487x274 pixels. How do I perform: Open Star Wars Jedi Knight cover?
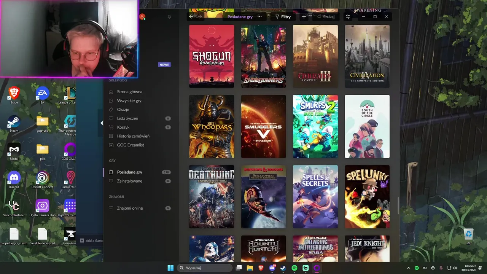[367, 249]
